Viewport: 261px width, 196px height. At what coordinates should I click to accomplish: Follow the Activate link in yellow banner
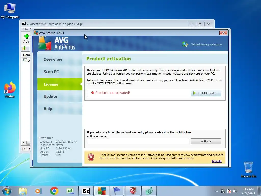(x=216, y=161)
